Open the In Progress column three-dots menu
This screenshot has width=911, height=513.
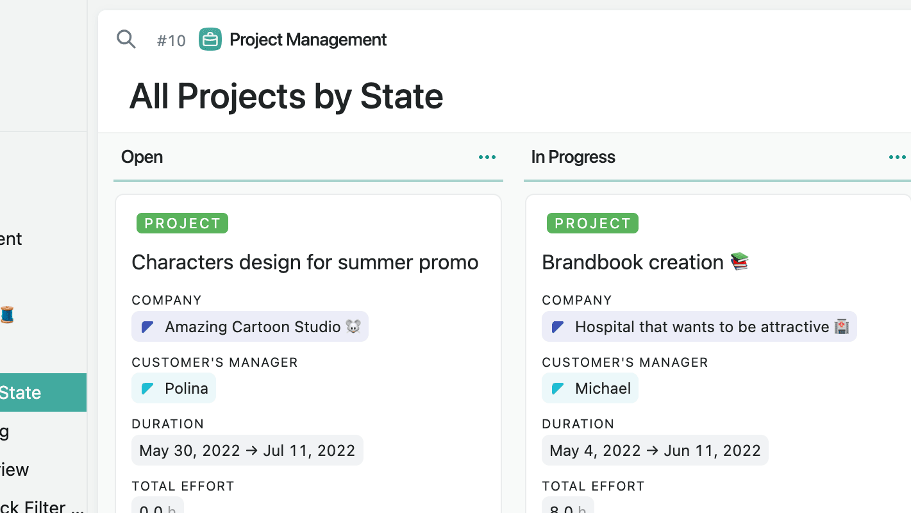point(898,157)
